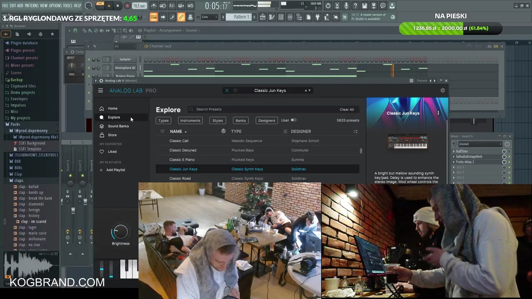532x299 pixels.
Task: Open the TOOLS menu
Action: click(x=67, y=5)
